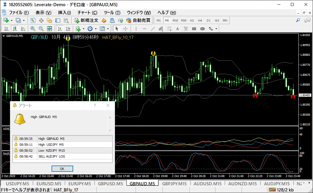313x193 pixels.
Task: Tile chart windows with the grid icon
Action: coord(49,29)
